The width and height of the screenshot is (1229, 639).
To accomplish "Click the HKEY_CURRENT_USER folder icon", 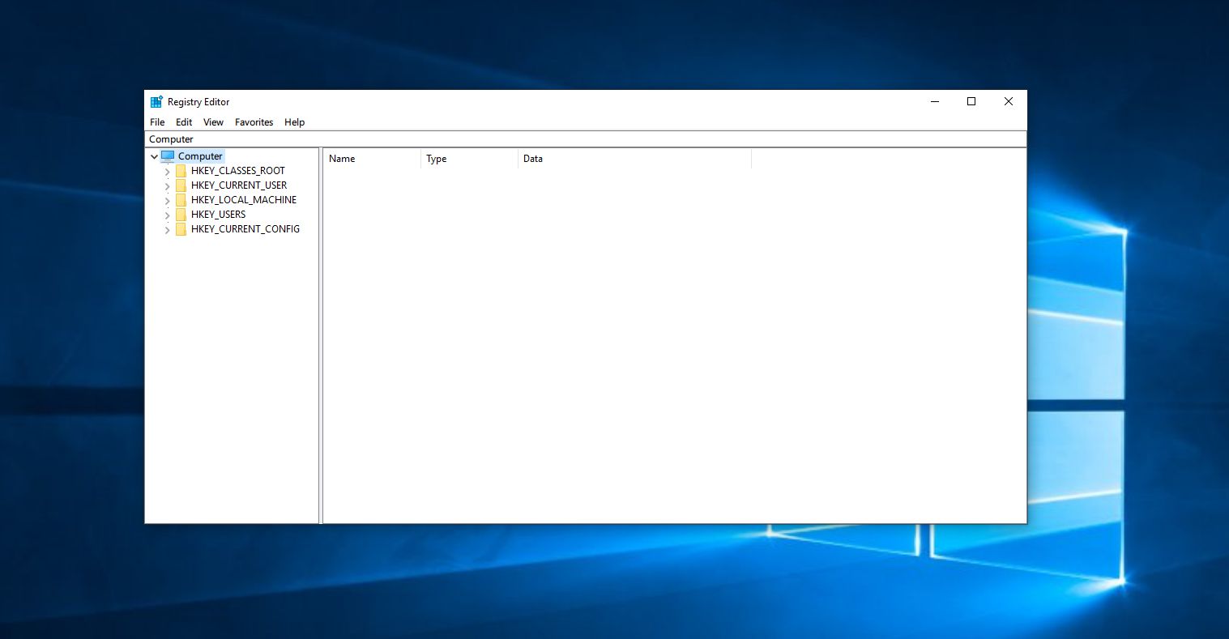I will 181,185.
